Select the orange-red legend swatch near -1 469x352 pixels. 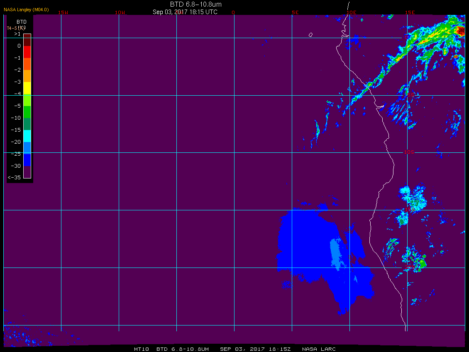[x=27, y=64]
